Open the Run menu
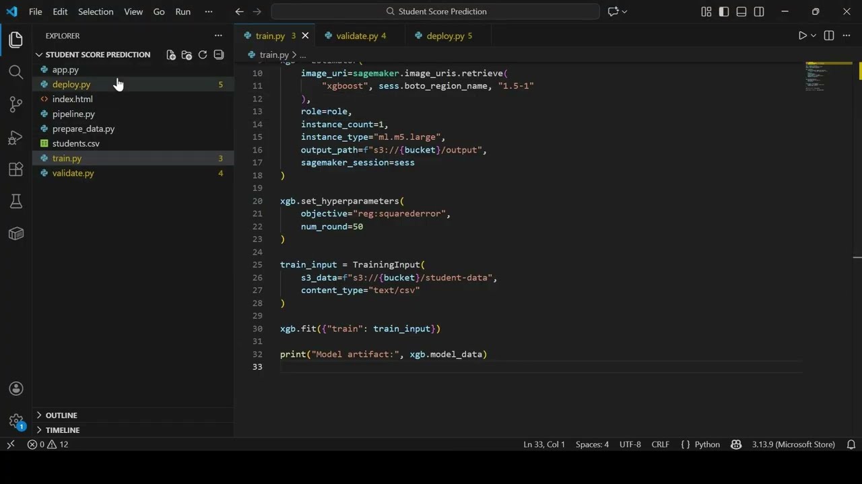The height and width of the screenshot is (484, 862). [183, 11]
